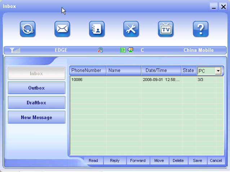Launch the TV icon
Screen dimensions: 230x172
(x=166, y=29)
